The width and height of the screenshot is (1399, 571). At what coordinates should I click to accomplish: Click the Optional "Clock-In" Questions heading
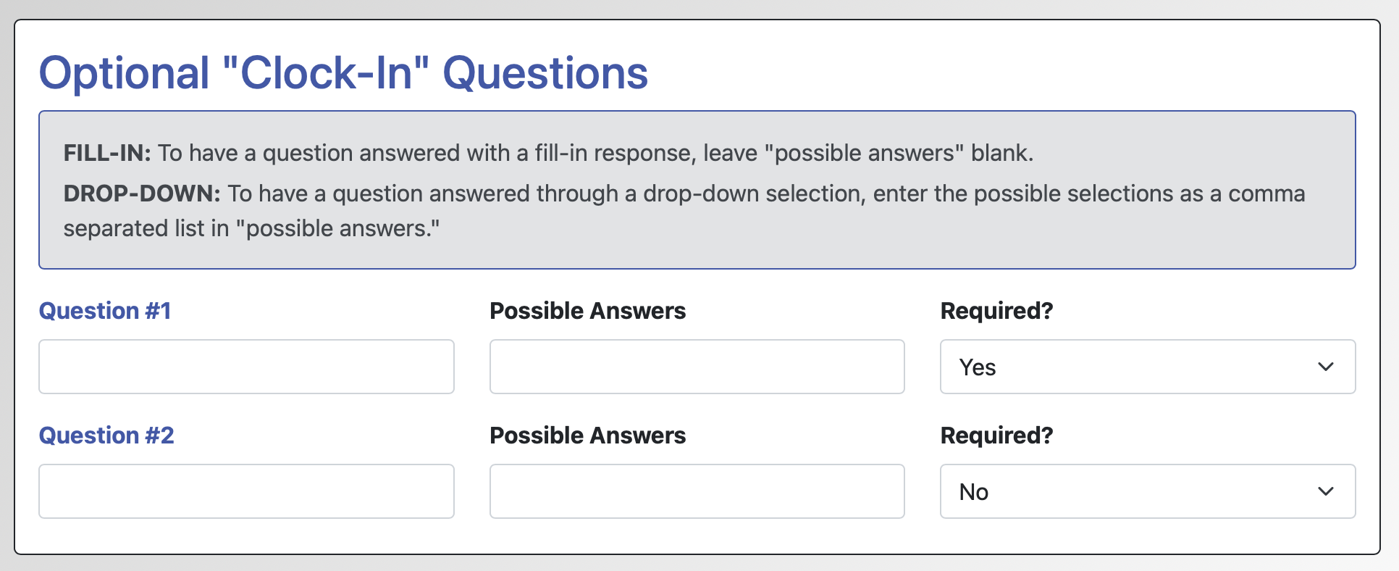(343, 73)
